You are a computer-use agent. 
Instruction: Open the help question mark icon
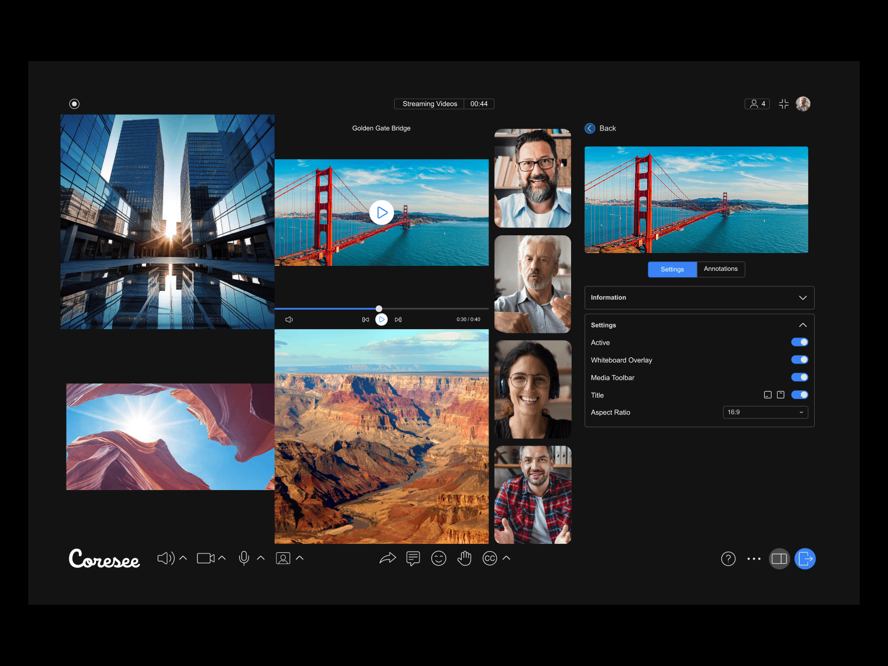[728, 559]
